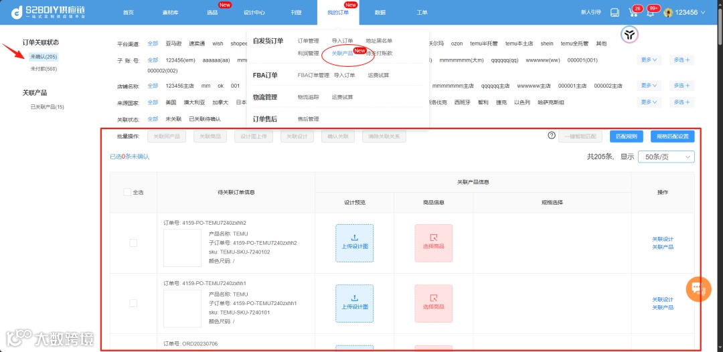This screenshot has height=352, width=723.
Task: Click the 关联同产品 batch button
Action: click(x=167, y=137)
